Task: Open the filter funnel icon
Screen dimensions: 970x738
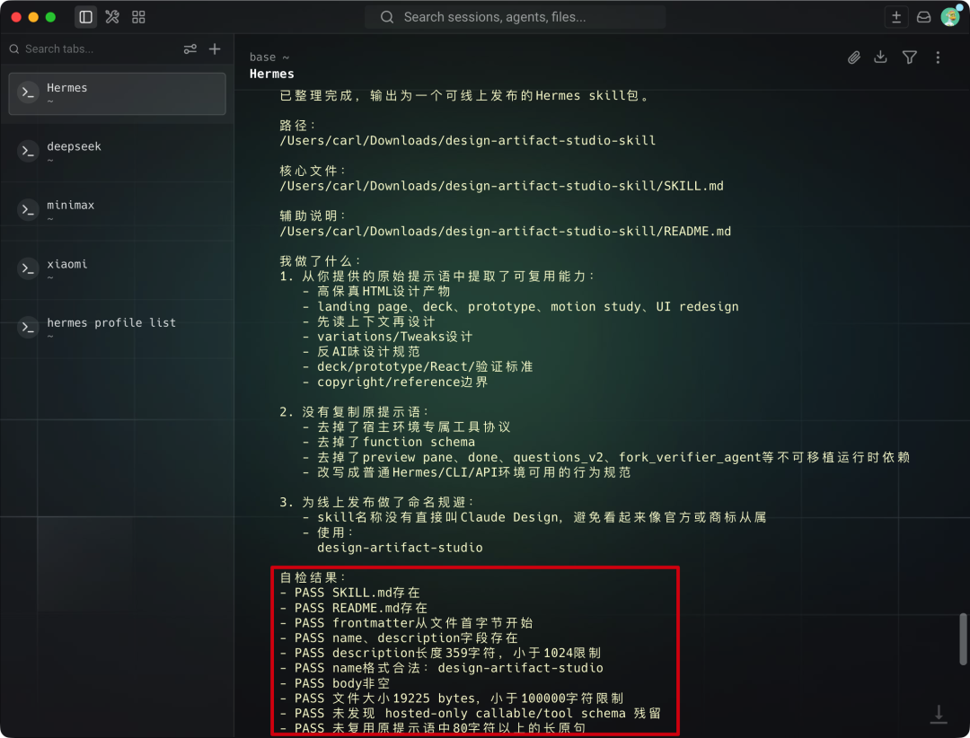Action: [909, 57]
